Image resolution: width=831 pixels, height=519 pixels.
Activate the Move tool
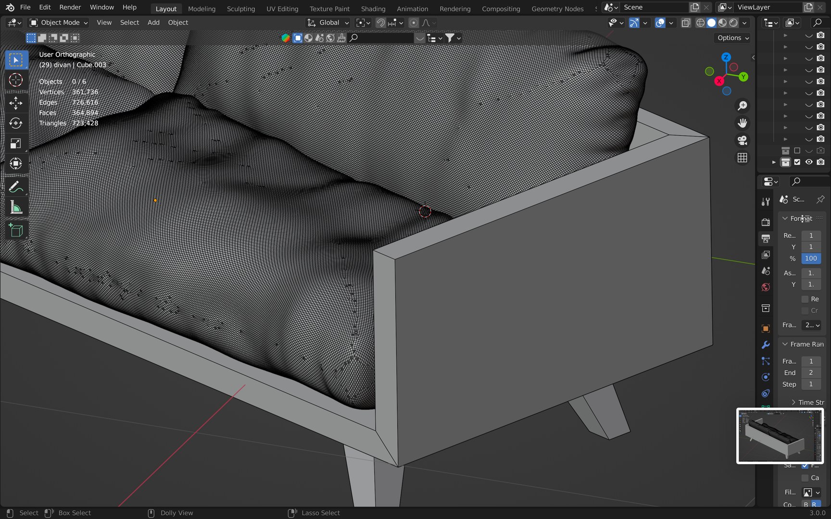pyautogui.click(x=16, y=103)
